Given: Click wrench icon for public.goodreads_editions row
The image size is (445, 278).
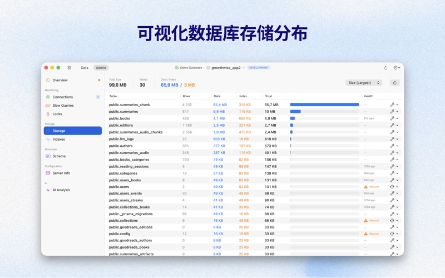Looking at the screenshot, I should point(392,227).
